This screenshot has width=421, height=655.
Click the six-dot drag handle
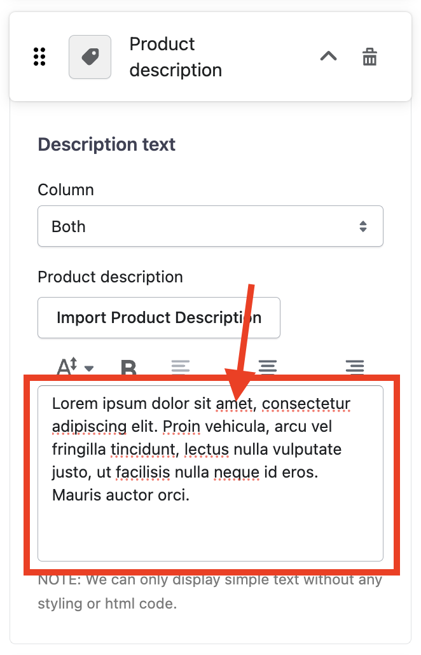39,57
